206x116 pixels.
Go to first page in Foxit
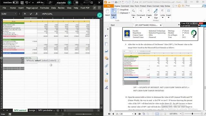[x=109, y=114]
